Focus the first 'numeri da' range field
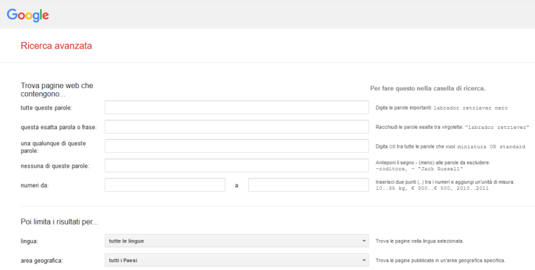535x270 pixels. (x=165, y=185)
